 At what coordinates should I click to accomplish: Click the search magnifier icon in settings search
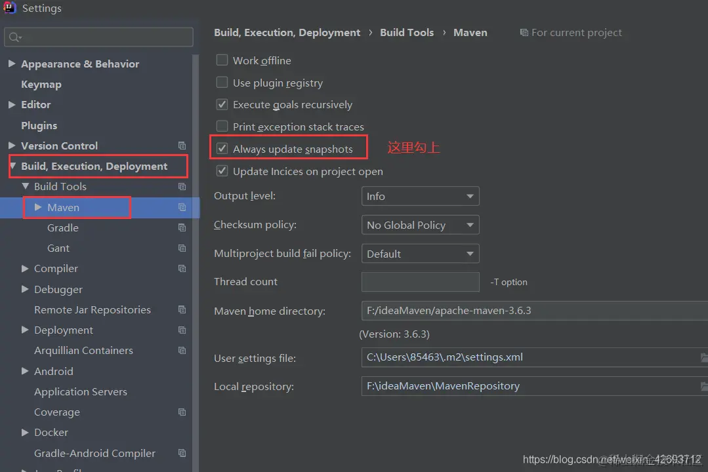tap(15, 37)
